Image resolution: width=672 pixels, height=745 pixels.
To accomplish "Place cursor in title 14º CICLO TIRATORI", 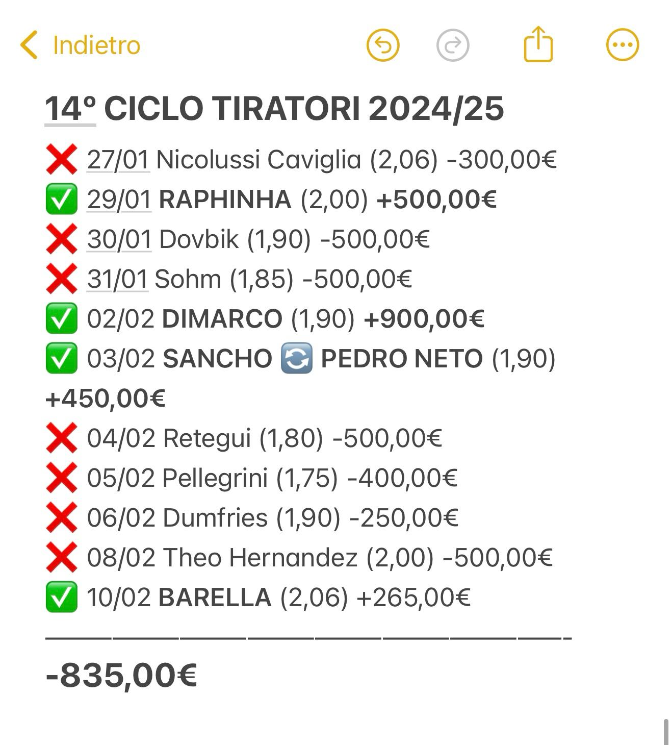I will pos(274,109).
